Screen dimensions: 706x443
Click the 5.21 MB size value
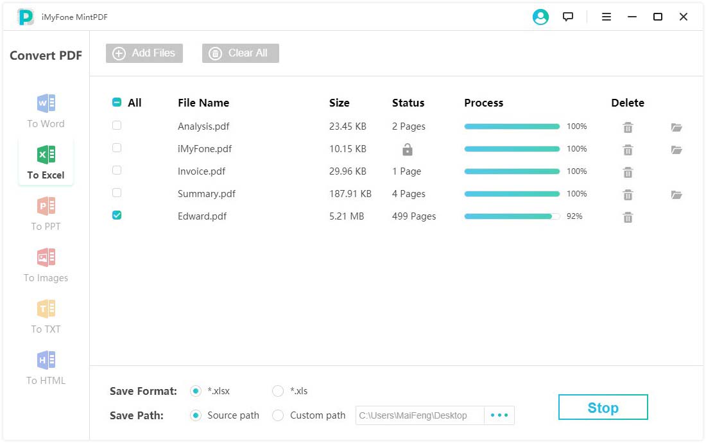(x=346, y=216)
